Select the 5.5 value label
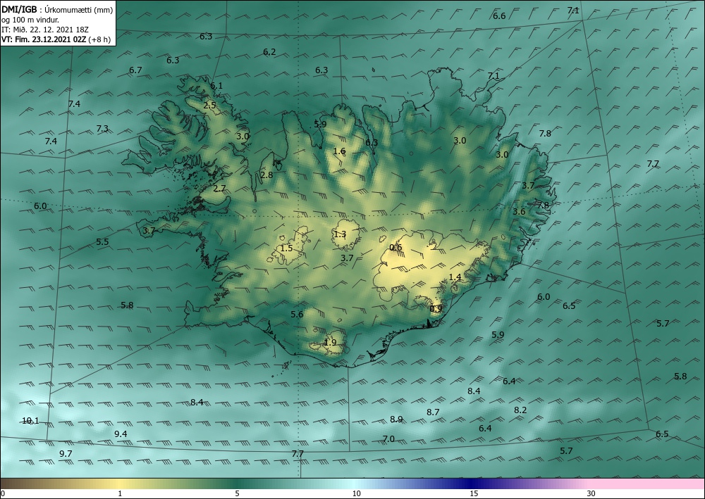Viewport: 705px width, 499px height. (102, 242)
